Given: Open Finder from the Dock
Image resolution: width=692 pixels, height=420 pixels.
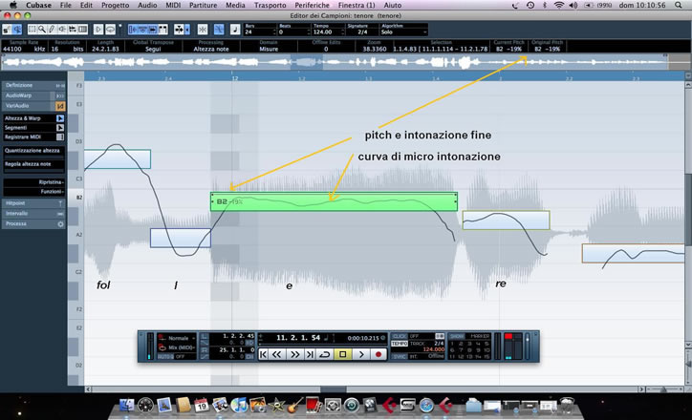Looking at the screenshot, I should tap(127, 405).
